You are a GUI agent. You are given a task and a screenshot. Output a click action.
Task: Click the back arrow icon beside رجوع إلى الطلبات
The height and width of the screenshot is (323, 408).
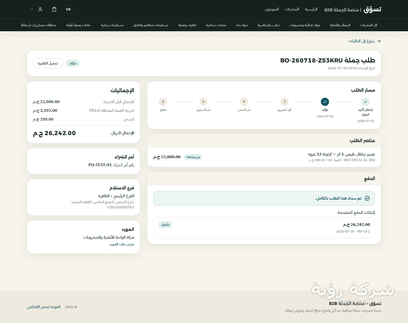click(x=379, y=41)
